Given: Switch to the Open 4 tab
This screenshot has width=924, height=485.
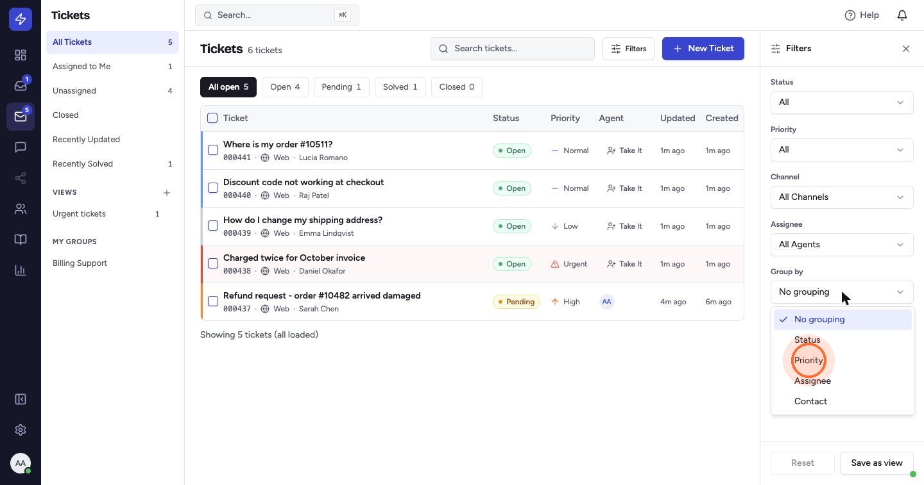Looking at the screenshot, I should 285,87.
